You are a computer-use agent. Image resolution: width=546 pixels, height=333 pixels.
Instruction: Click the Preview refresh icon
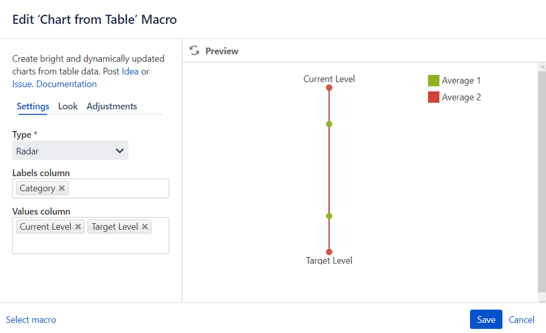[194, 51]
